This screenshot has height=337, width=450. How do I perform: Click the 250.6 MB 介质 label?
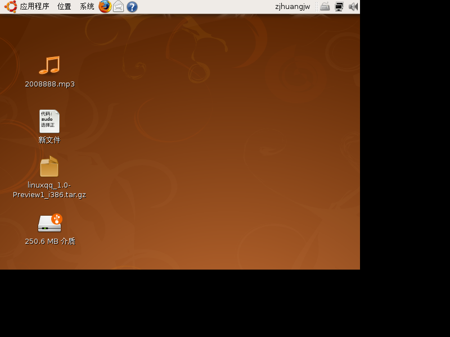[50, 242]
